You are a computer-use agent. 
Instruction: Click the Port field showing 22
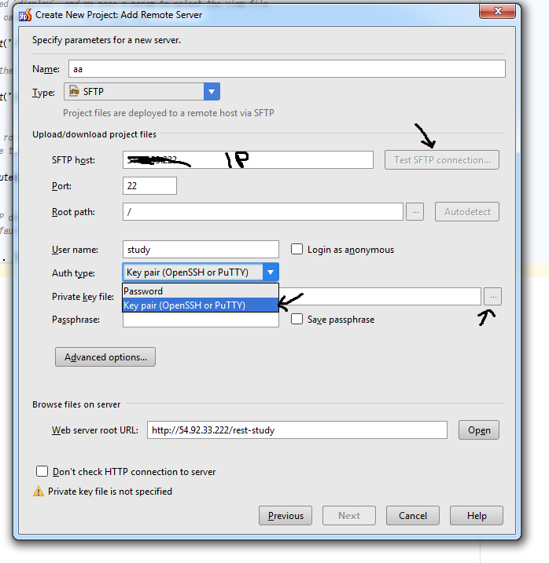tap(149, 185)
